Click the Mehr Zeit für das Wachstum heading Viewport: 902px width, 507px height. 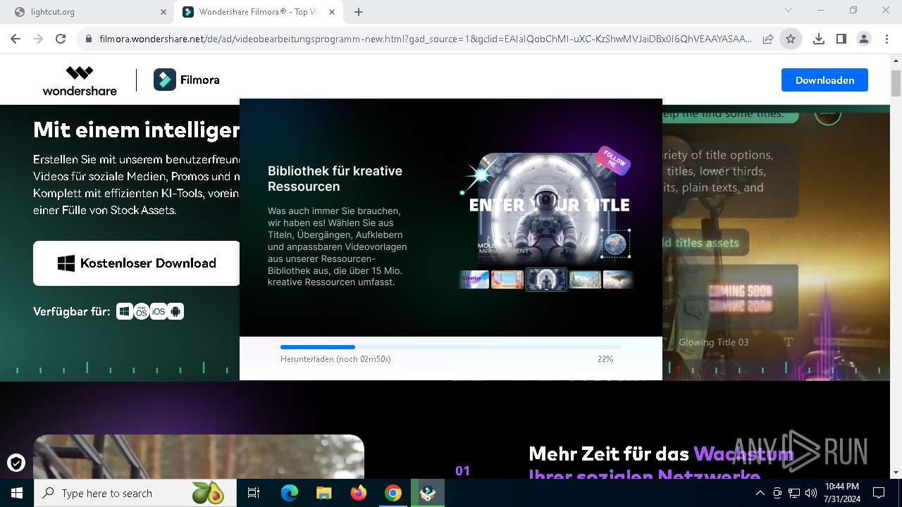[x=661, y=454]
